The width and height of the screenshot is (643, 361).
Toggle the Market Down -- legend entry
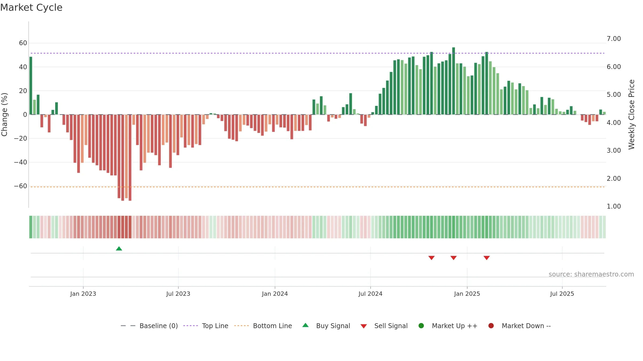coord(519,326)
